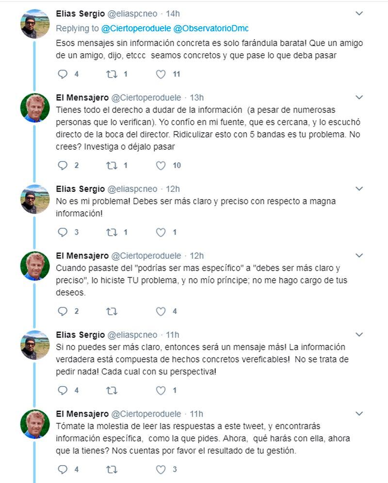This screenshot has height=483, width=388.
Task: Reply to Elias Sergio's 11h tweet
Action: [x=63, y=390]
